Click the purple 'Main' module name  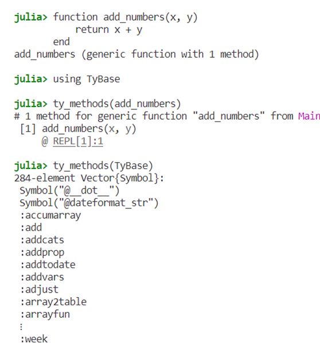click(309, 116)
